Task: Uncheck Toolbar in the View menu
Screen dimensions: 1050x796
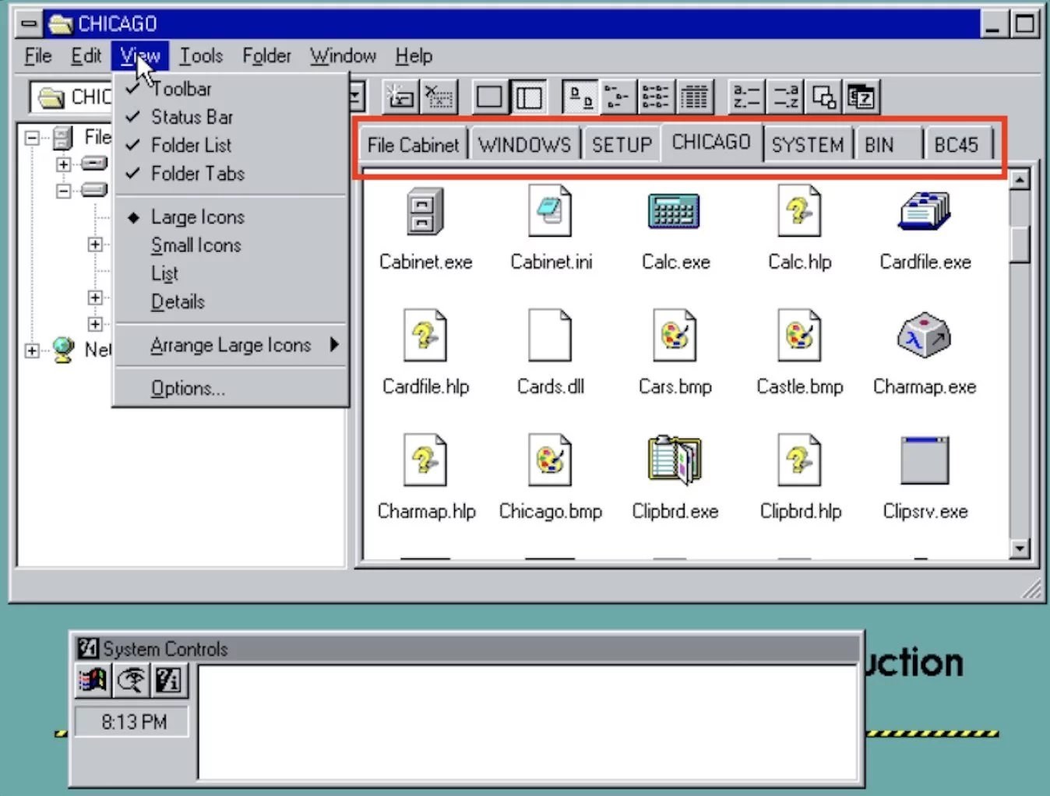Action: (x=231, y=89)
